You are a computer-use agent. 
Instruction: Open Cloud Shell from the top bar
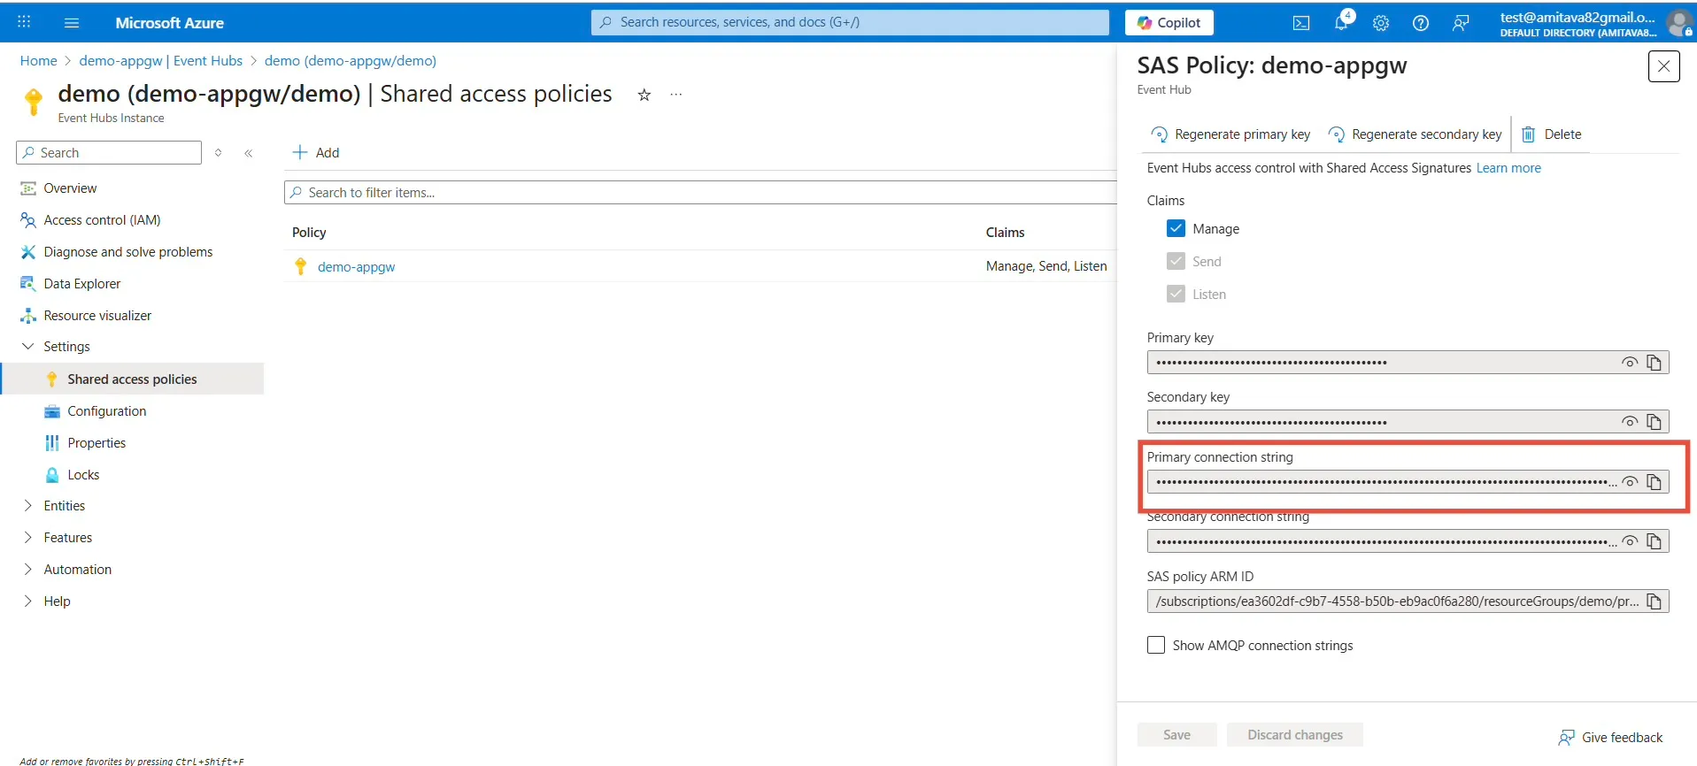click(x=1301, y=23)
